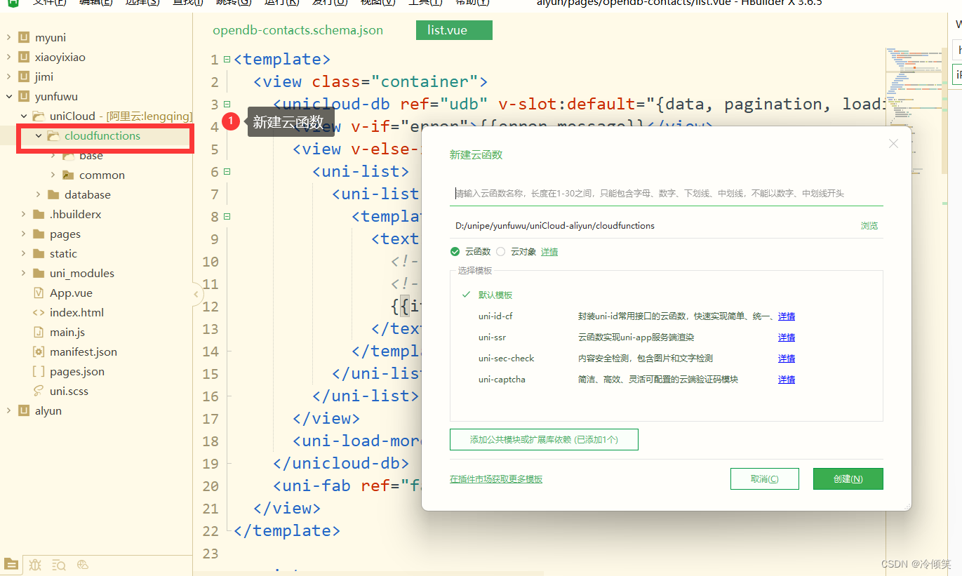Click the uniCloud folder icon
The height and width of the screenshot is (576, 962).
point(39,116)
